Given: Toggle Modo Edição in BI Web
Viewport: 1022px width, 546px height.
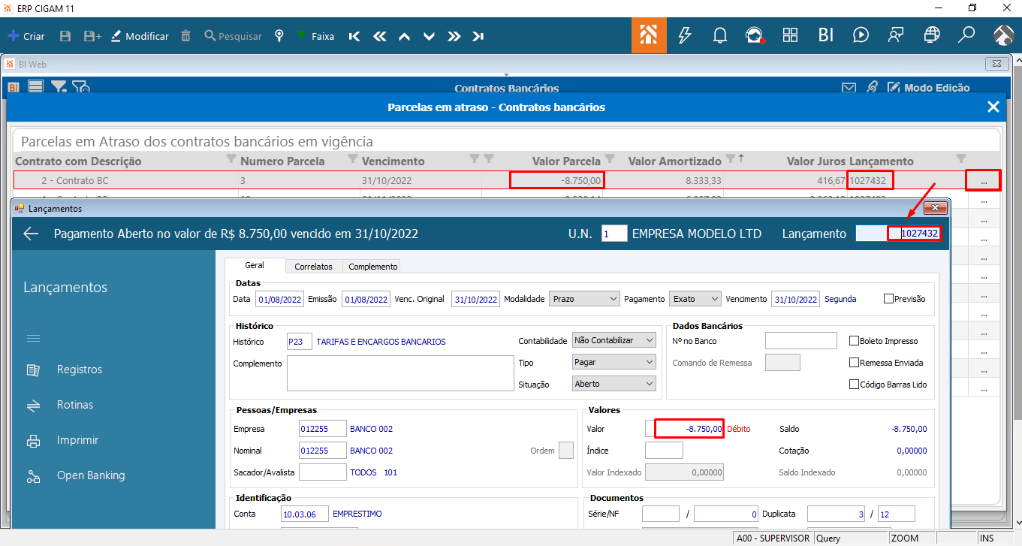Looking at the screenshot, I should pyautogui.click(x=929, y=88).
